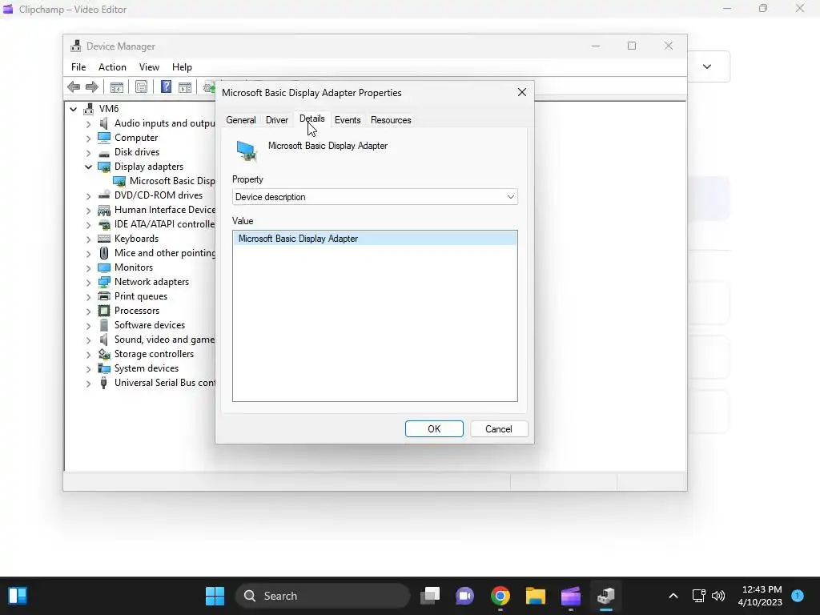
Task: Expand the Monitors node
Action: pos(88,267)
